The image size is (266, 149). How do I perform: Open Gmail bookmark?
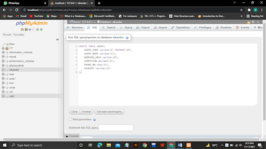point(21,16)
